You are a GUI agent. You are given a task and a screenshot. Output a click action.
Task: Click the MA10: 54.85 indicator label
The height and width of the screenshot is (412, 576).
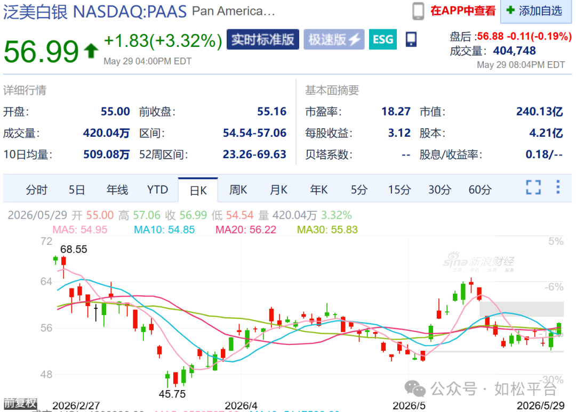coord(164,230)
